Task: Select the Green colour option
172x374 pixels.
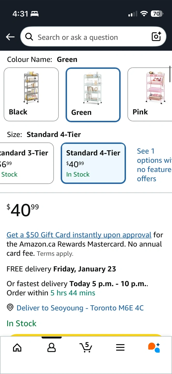Action: [93, 95]
